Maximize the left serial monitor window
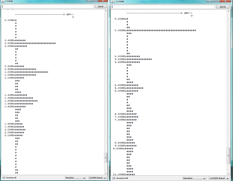The image size is (233, 181). click(95, 1)
